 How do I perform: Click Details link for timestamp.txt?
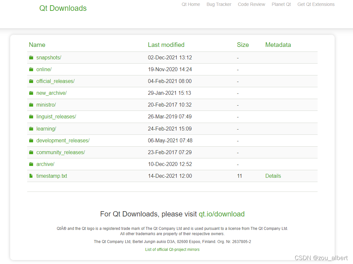coord(273,176)
